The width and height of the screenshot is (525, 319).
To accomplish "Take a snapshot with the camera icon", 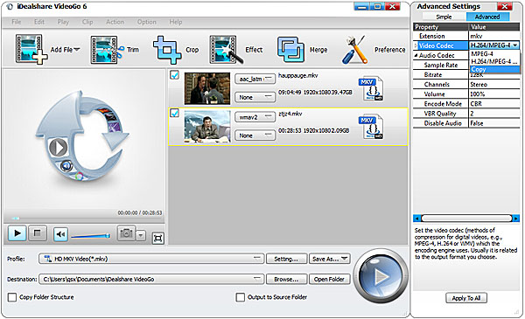I will pyautogui.click(x=126, y=233).
